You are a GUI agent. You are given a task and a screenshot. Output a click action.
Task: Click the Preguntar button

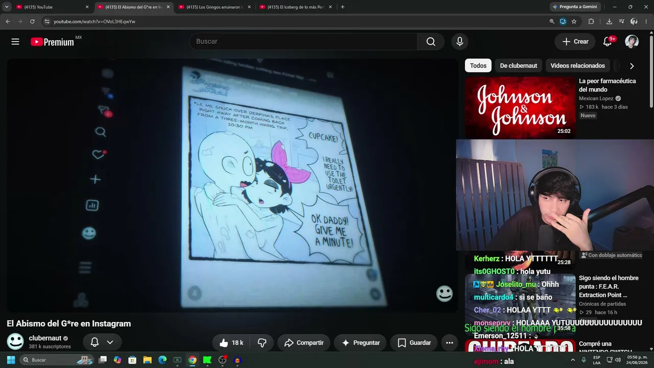coord(360,343)
